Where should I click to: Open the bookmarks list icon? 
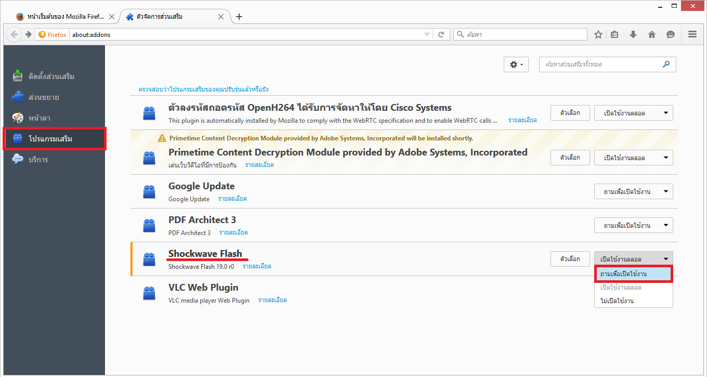615,34
